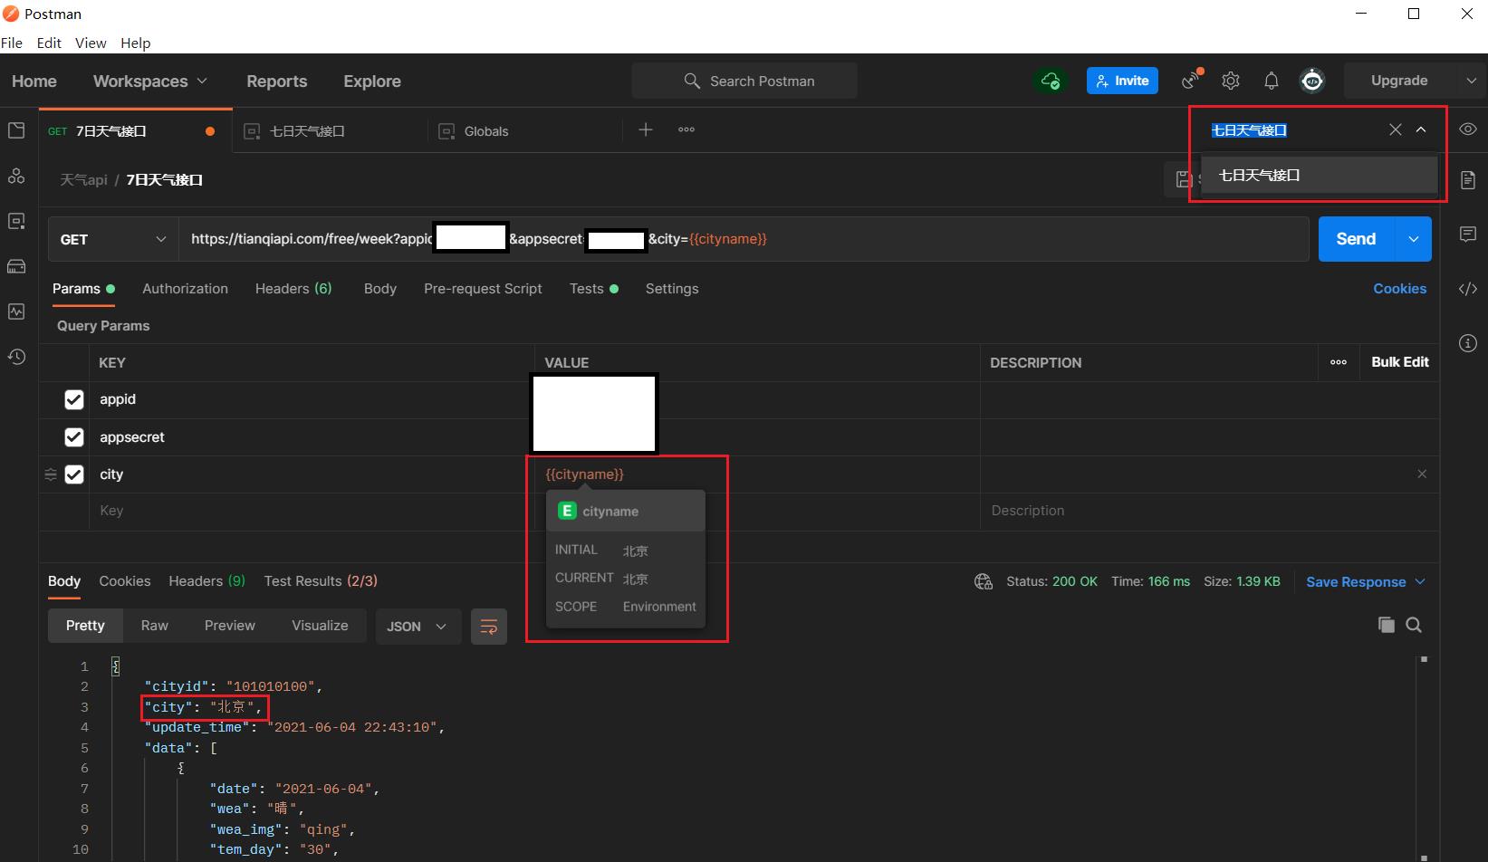
Task: Open the environment quick look eye icon
Action: click(1468, 129)
